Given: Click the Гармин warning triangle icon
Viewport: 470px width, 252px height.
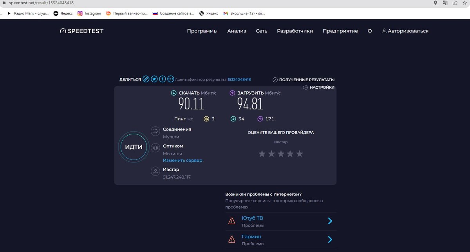Looking at the screenshot, I should point(232,239).
